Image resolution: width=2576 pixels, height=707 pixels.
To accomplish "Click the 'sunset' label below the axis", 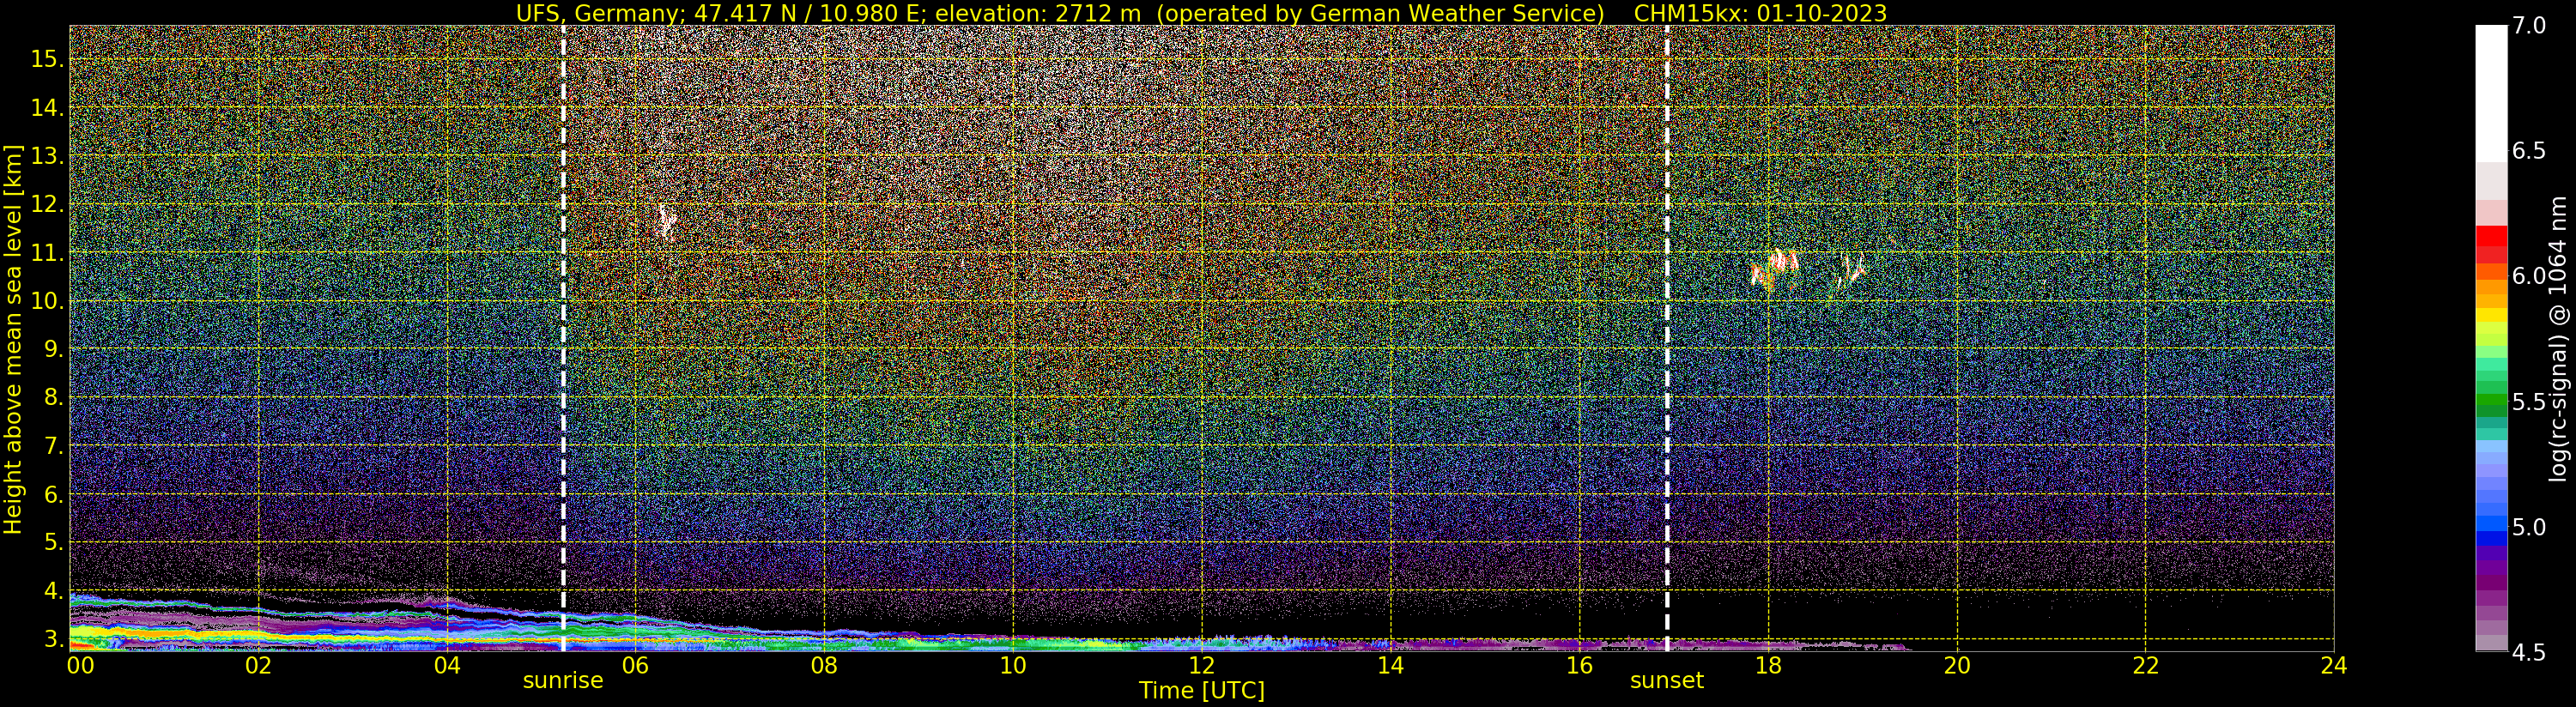I will [x=1666, y=681].
